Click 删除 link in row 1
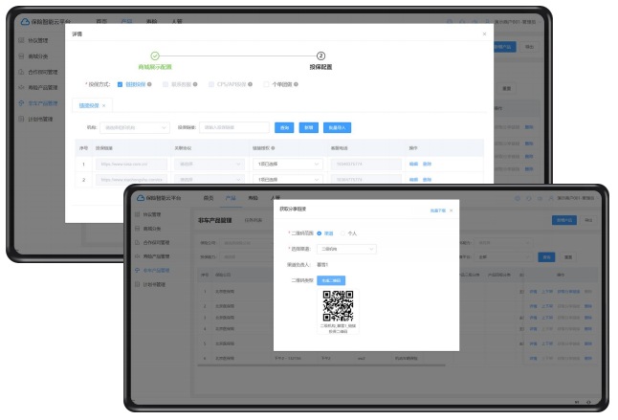 [428, 164]
